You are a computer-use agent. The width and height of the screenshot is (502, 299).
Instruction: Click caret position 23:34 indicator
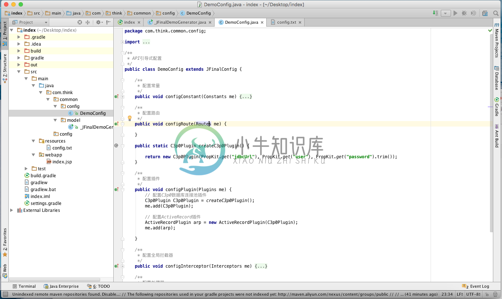point(447,294)
